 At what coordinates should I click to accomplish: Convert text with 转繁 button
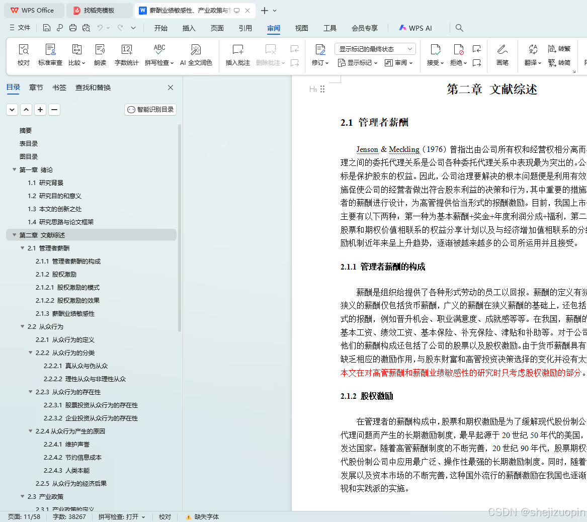pyautogui.click(x=559, y=49)
